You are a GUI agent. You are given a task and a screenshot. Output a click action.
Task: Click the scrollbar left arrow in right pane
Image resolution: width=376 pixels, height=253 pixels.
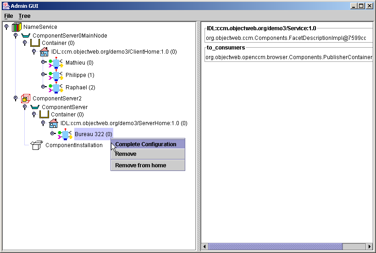pos(205,247)
